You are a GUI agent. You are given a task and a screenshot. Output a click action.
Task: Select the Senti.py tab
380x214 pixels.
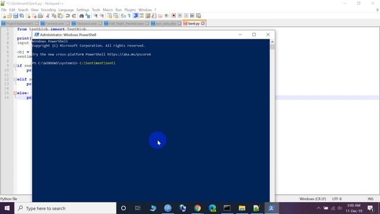click(x=194, y=24)
